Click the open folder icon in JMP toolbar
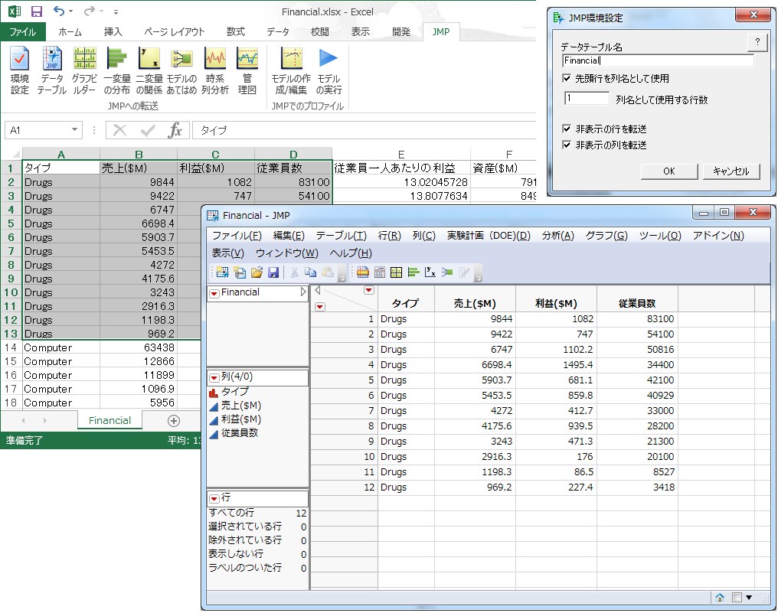Image resolution: width=778 pixels, height=613 pixels. pyautogui.click(x=257, y=272)
